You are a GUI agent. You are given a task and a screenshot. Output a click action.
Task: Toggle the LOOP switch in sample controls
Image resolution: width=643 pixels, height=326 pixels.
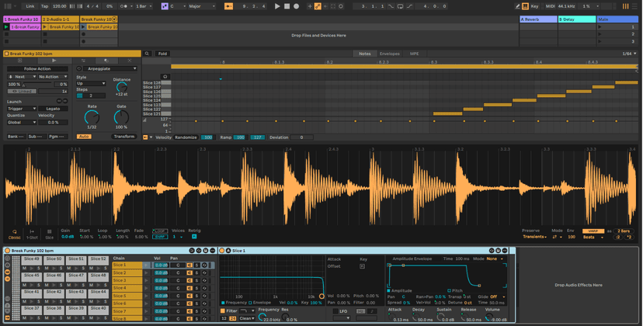click(160, 231)
